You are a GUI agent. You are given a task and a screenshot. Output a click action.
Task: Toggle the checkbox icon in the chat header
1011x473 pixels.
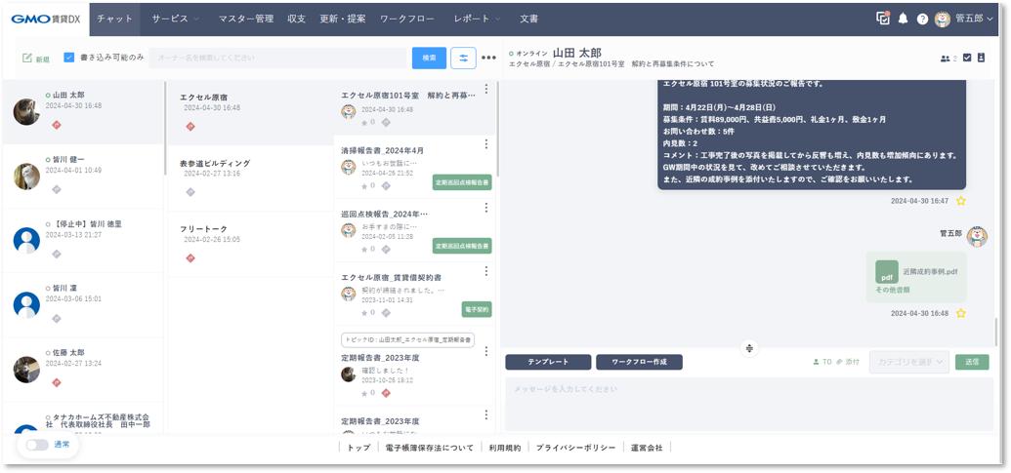point(966,58)
